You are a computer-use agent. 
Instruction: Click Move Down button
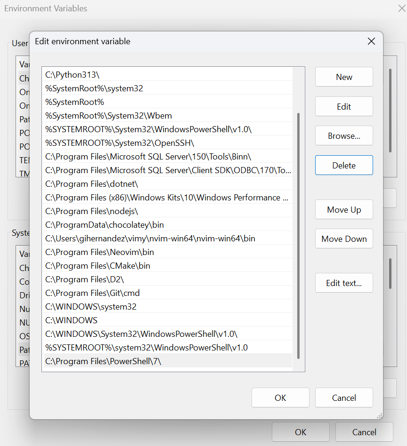[x=344, y=239]
